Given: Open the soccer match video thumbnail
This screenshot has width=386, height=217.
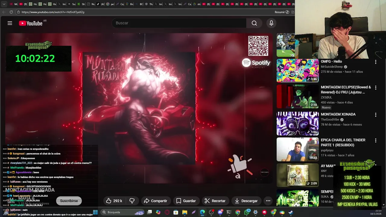Looking at the screenshot, I should tap(286, 45).
